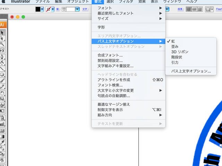Select the Live Paint Selection tool
Screen dimensions: 222x166
[x=2, y=160]
